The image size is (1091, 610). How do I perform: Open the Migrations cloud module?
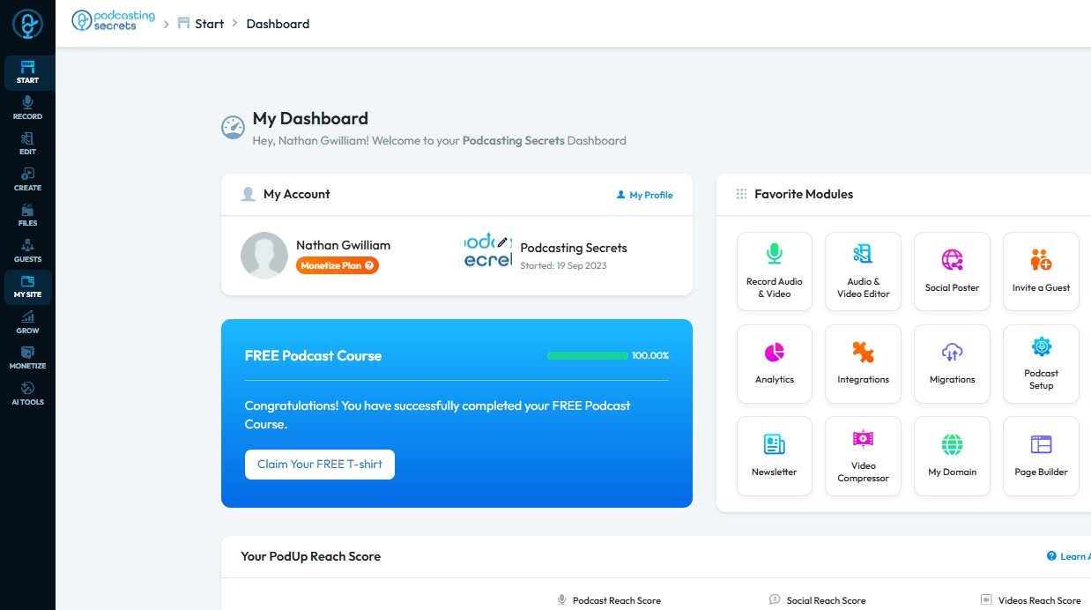coord(952,363)
